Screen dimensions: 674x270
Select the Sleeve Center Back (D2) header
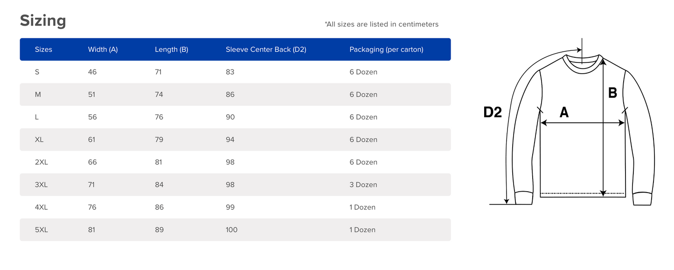tap(266, 49)
